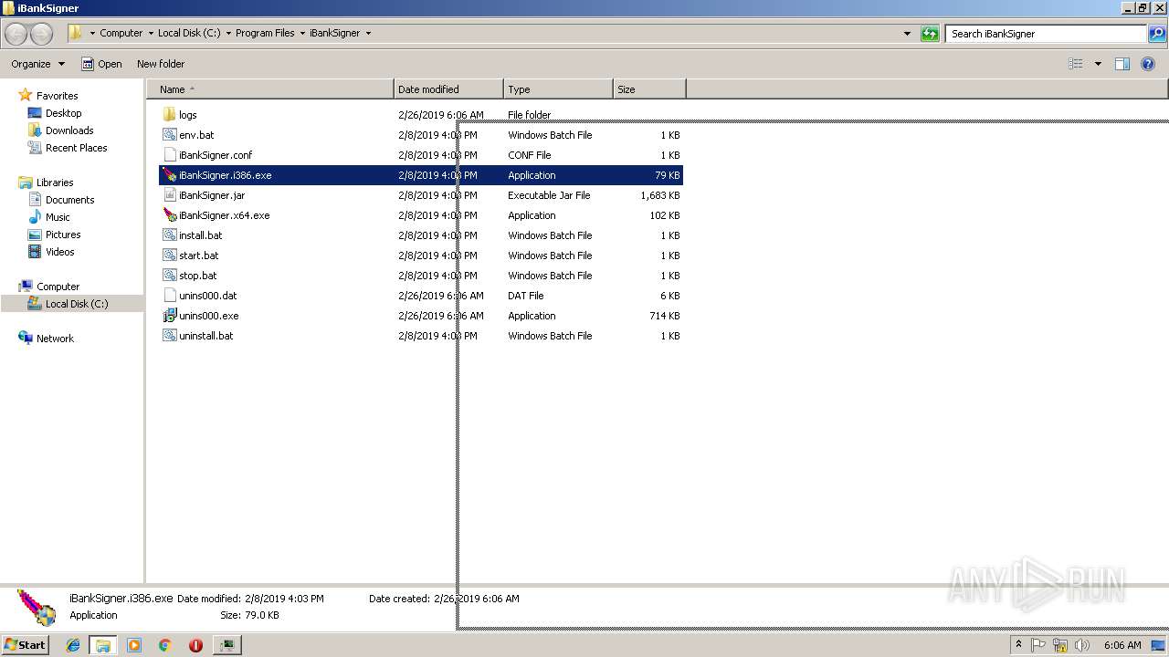
Task: Sort by Name column header
Action: point(270,89)
